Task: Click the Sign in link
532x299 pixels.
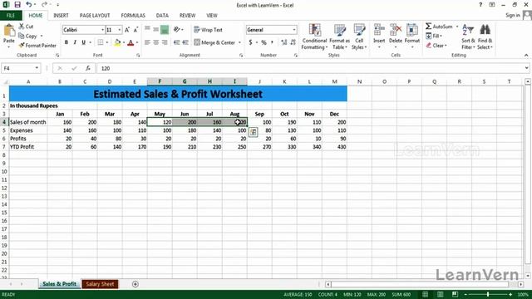Action: 513,15
